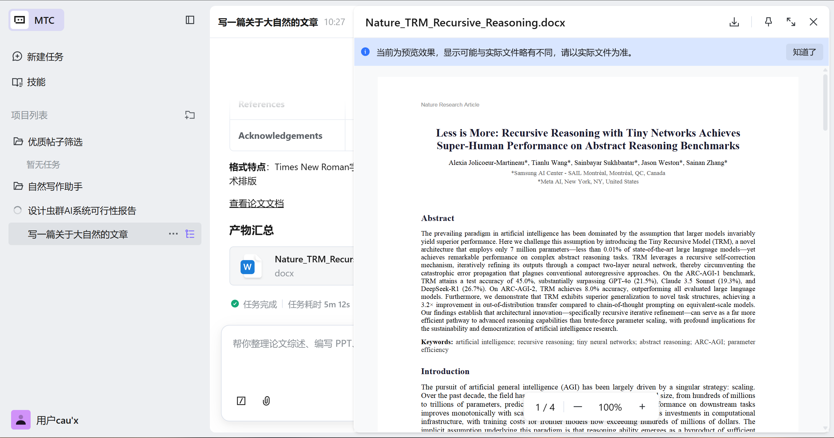The height and width of the screenshot is (438, 834).
Task: Close the document preview panel
Action: [x=813, y=22]
